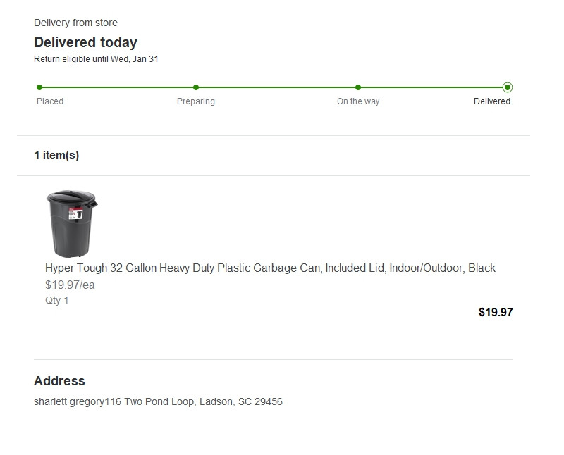564x455 pixels.
Task: Select the "Placed" step label
Action: coord(50,101)
